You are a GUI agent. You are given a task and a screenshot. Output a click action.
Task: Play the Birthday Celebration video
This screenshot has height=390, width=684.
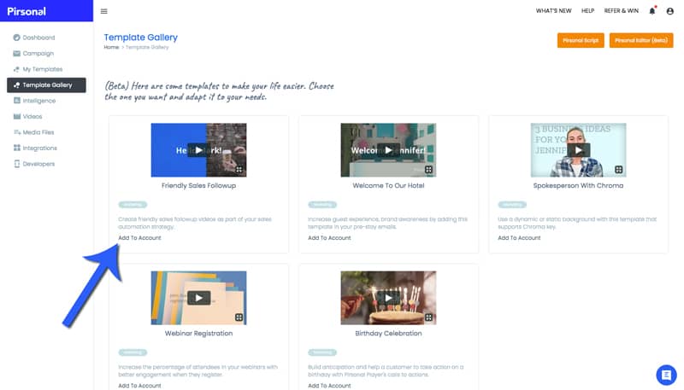[x=388, y=298]
